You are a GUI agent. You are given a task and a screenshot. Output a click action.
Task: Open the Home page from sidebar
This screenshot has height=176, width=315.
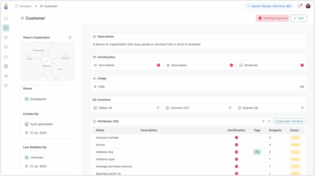[x=6, y=18]
